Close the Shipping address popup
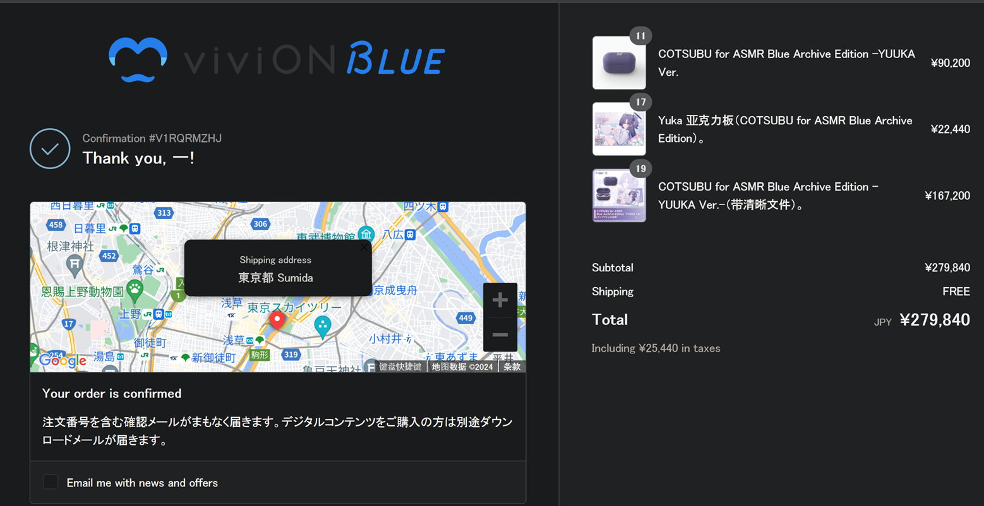 363,247
